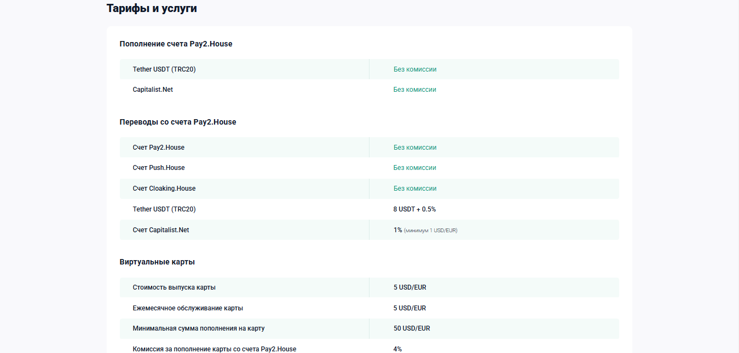The height and width of the screenshot is (353, 739).
Task: Select the "50 USD/EUR" minimum top-up value
Action: 412,328
